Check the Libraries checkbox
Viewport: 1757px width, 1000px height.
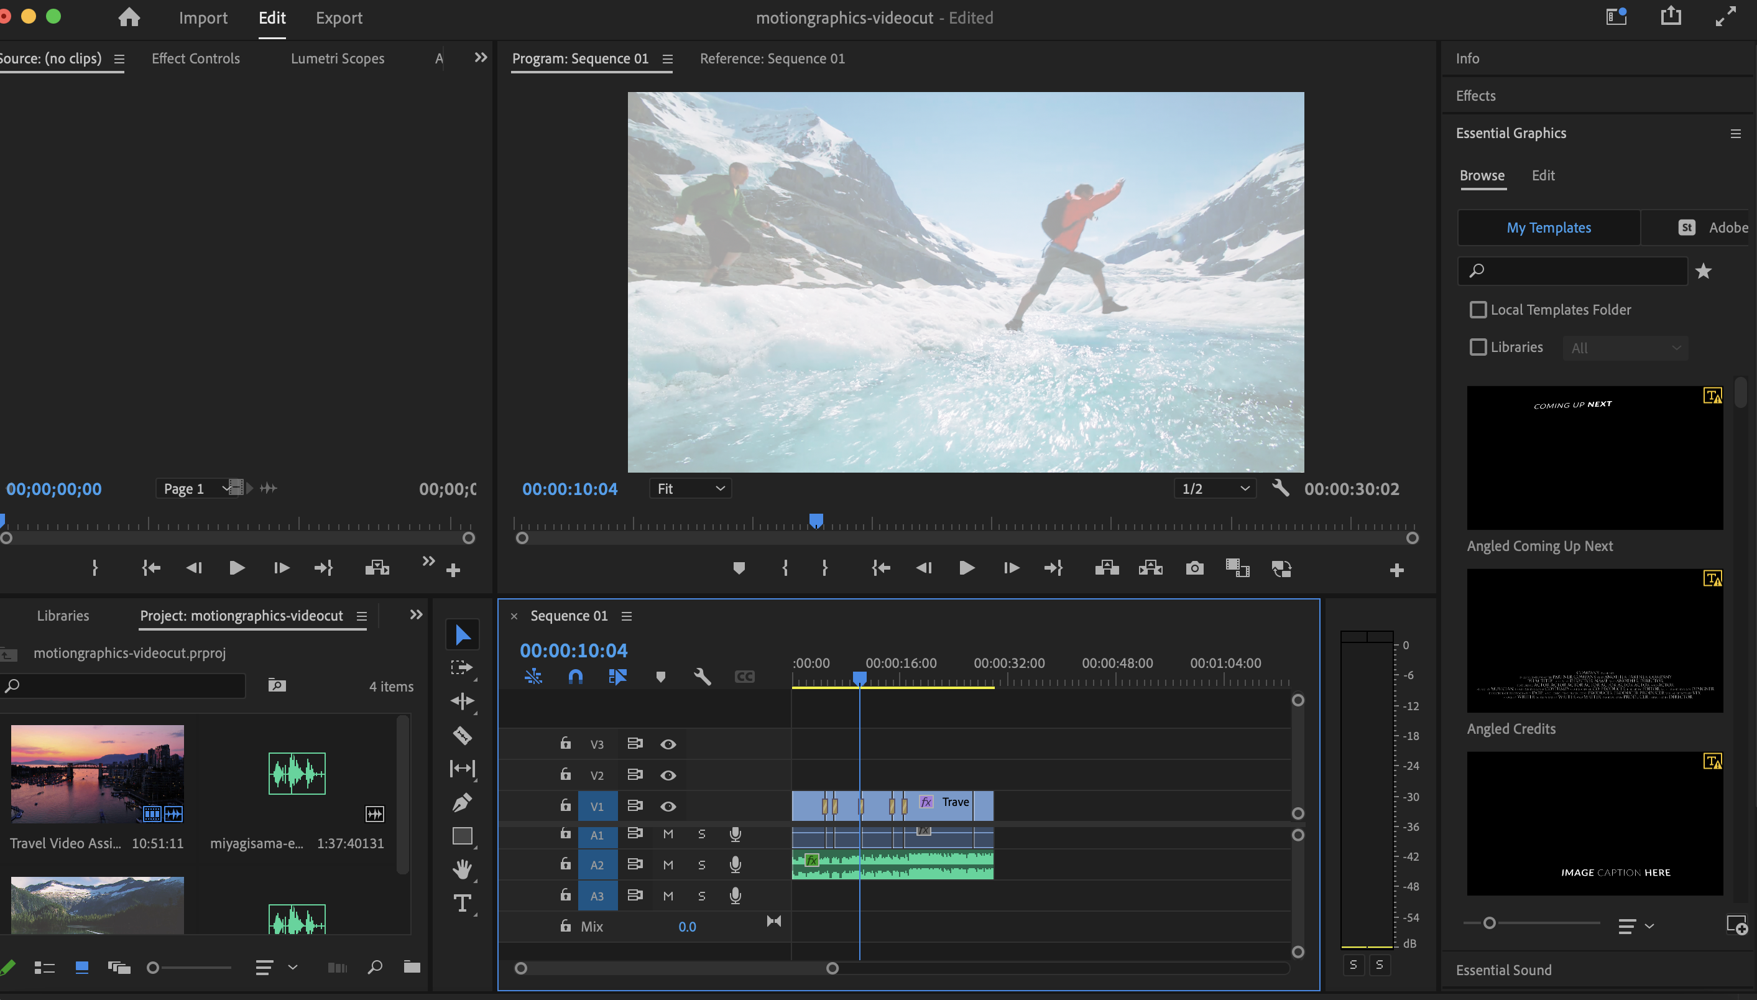point(1478,348)
